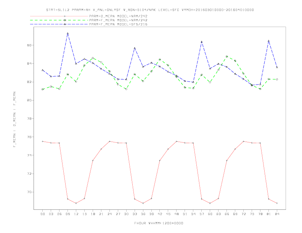The height and width of the screenshot is (233, 302).
Task: Click the green NAM peak marker at hour 66
Action: point(227,56)
